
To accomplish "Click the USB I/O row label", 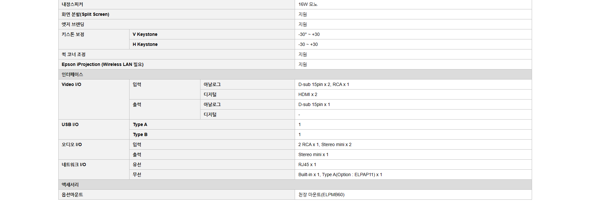I will coord(70,124).
